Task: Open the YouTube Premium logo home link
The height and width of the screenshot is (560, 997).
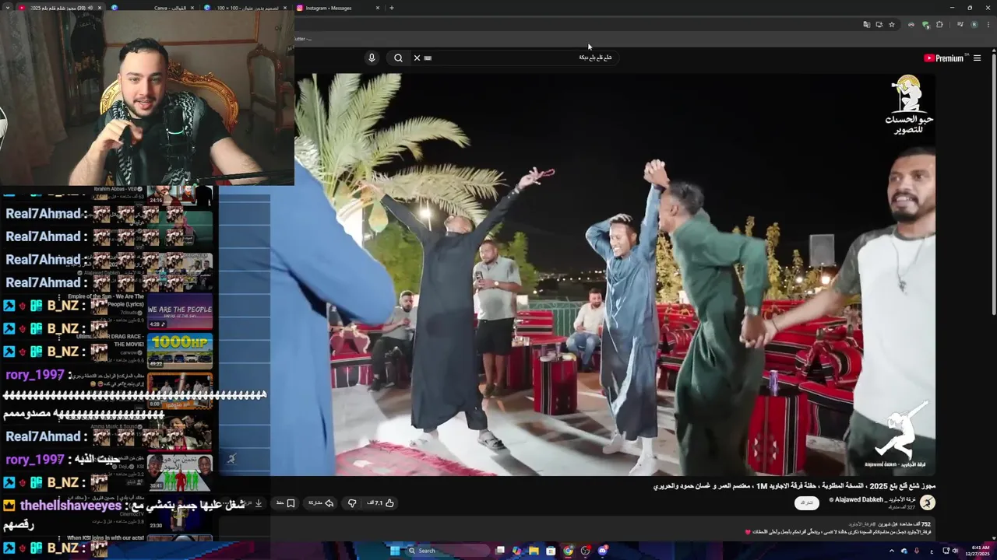Action: pyautogui.click(x=944, y=58)
